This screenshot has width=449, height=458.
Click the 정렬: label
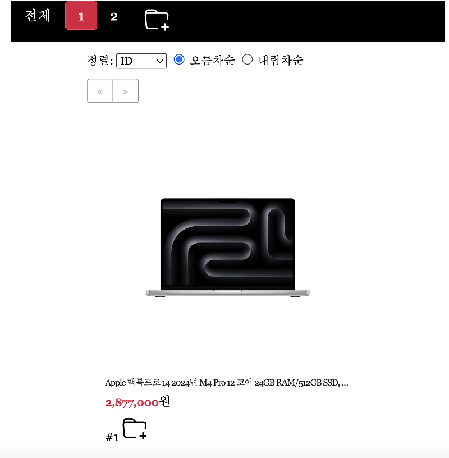coord(100,61)
